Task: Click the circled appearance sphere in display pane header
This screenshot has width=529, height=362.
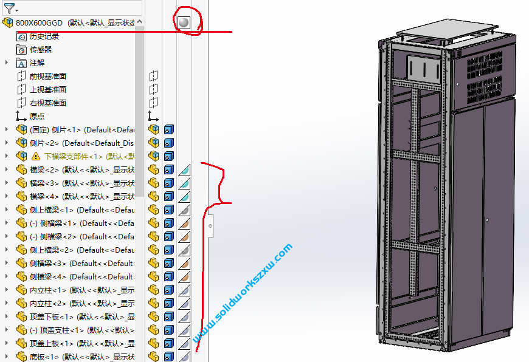Action: tap(184, 22)
